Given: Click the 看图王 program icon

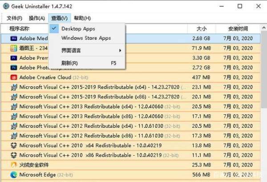Looking at the screenshot, I should [x=14, y=48].
